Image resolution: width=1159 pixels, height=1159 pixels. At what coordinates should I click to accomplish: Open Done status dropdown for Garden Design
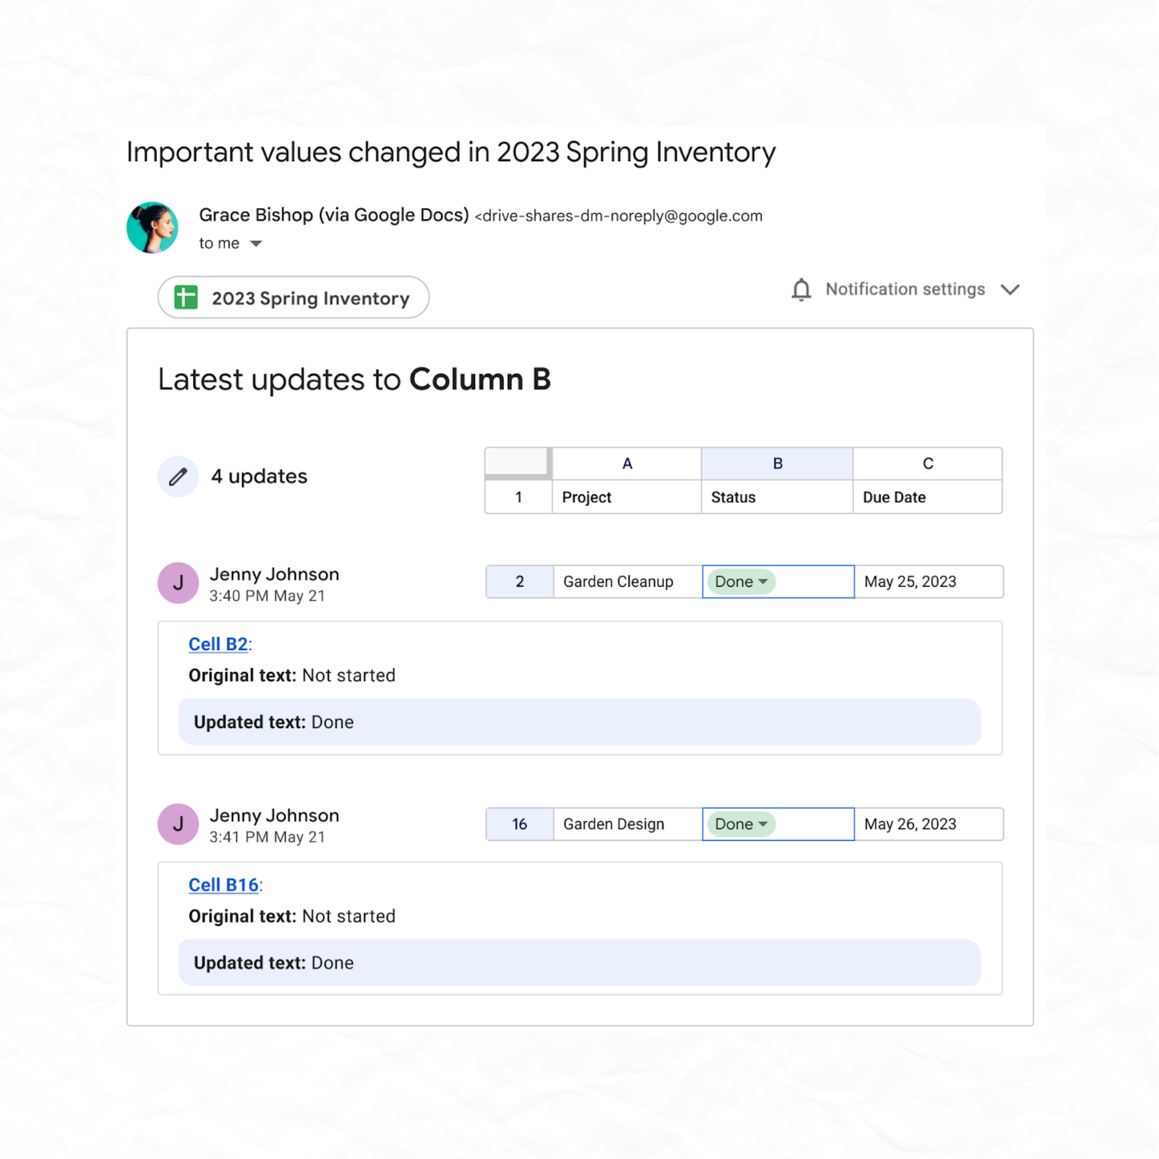(x=741, y=823)
